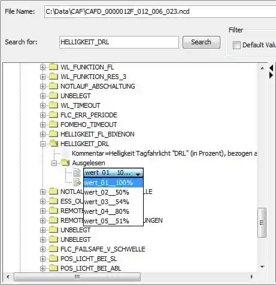Collapse the HELLIGKEIT_DRL tree node

coord(43,144)
